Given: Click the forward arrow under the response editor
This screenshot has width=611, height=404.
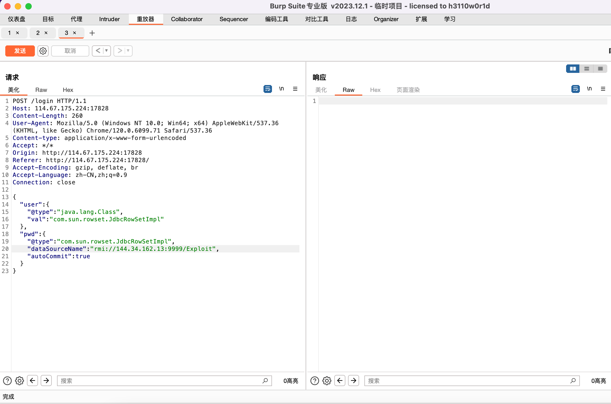Looking at the screenshot, I should coord(354,380).
